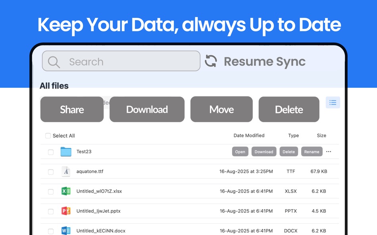Open the ellipsis menu for Test23
This screenshot has width=377, height=235.
click(329, 152)
